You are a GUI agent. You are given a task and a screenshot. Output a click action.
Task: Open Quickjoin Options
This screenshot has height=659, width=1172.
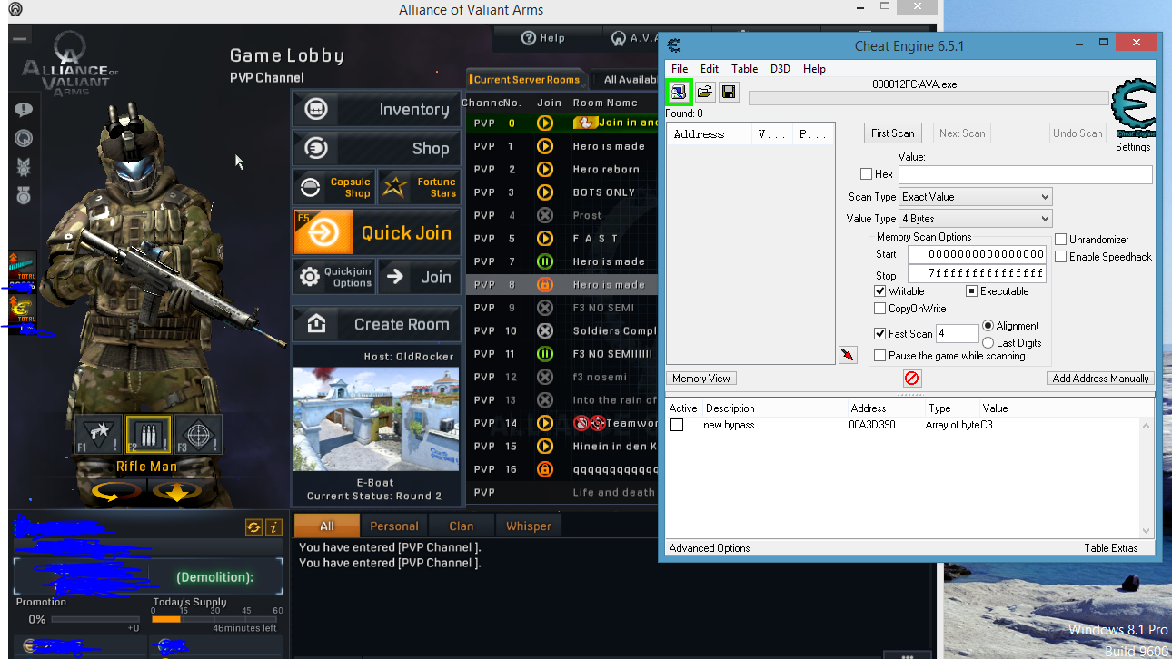[334, 276]
